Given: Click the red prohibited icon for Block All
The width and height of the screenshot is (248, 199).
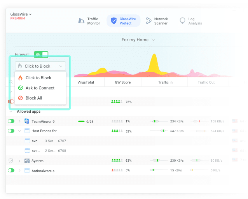Looking at the screenshot, I should pos(20,98).
